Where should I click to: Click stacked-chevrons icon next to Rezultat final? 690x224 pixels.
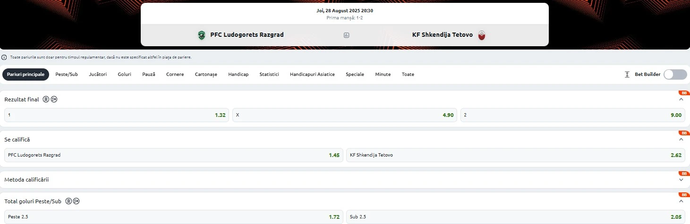(46, 100)
